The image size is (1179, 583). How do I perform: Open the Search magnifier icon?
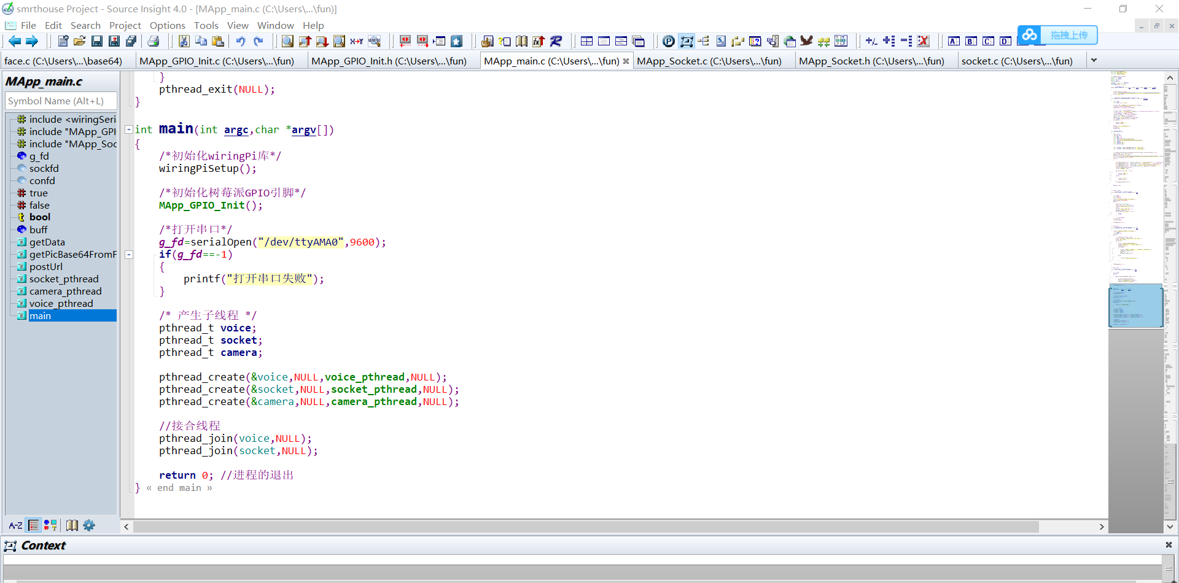coord(287,41)
